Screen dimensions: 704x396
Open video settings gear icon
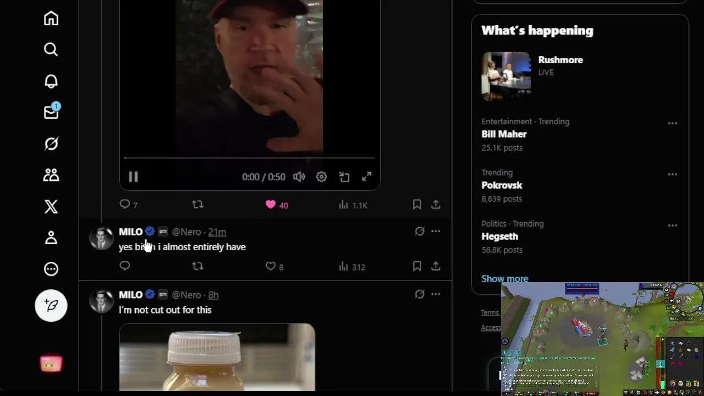[321, 177]
